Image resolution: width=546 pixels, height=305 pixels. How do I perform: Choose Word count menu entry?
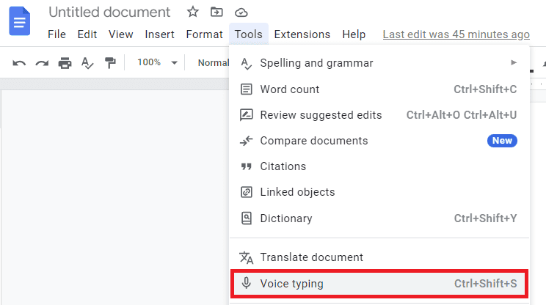click(379, 89)
